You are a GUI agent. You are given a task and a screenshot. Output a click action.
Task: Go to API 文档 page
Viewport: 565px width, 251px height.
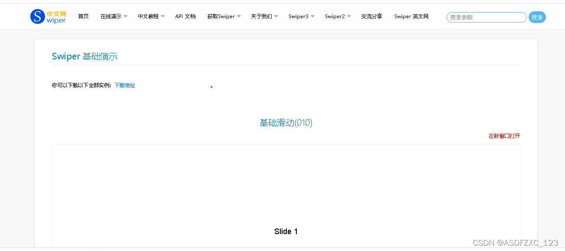point(185,16)
